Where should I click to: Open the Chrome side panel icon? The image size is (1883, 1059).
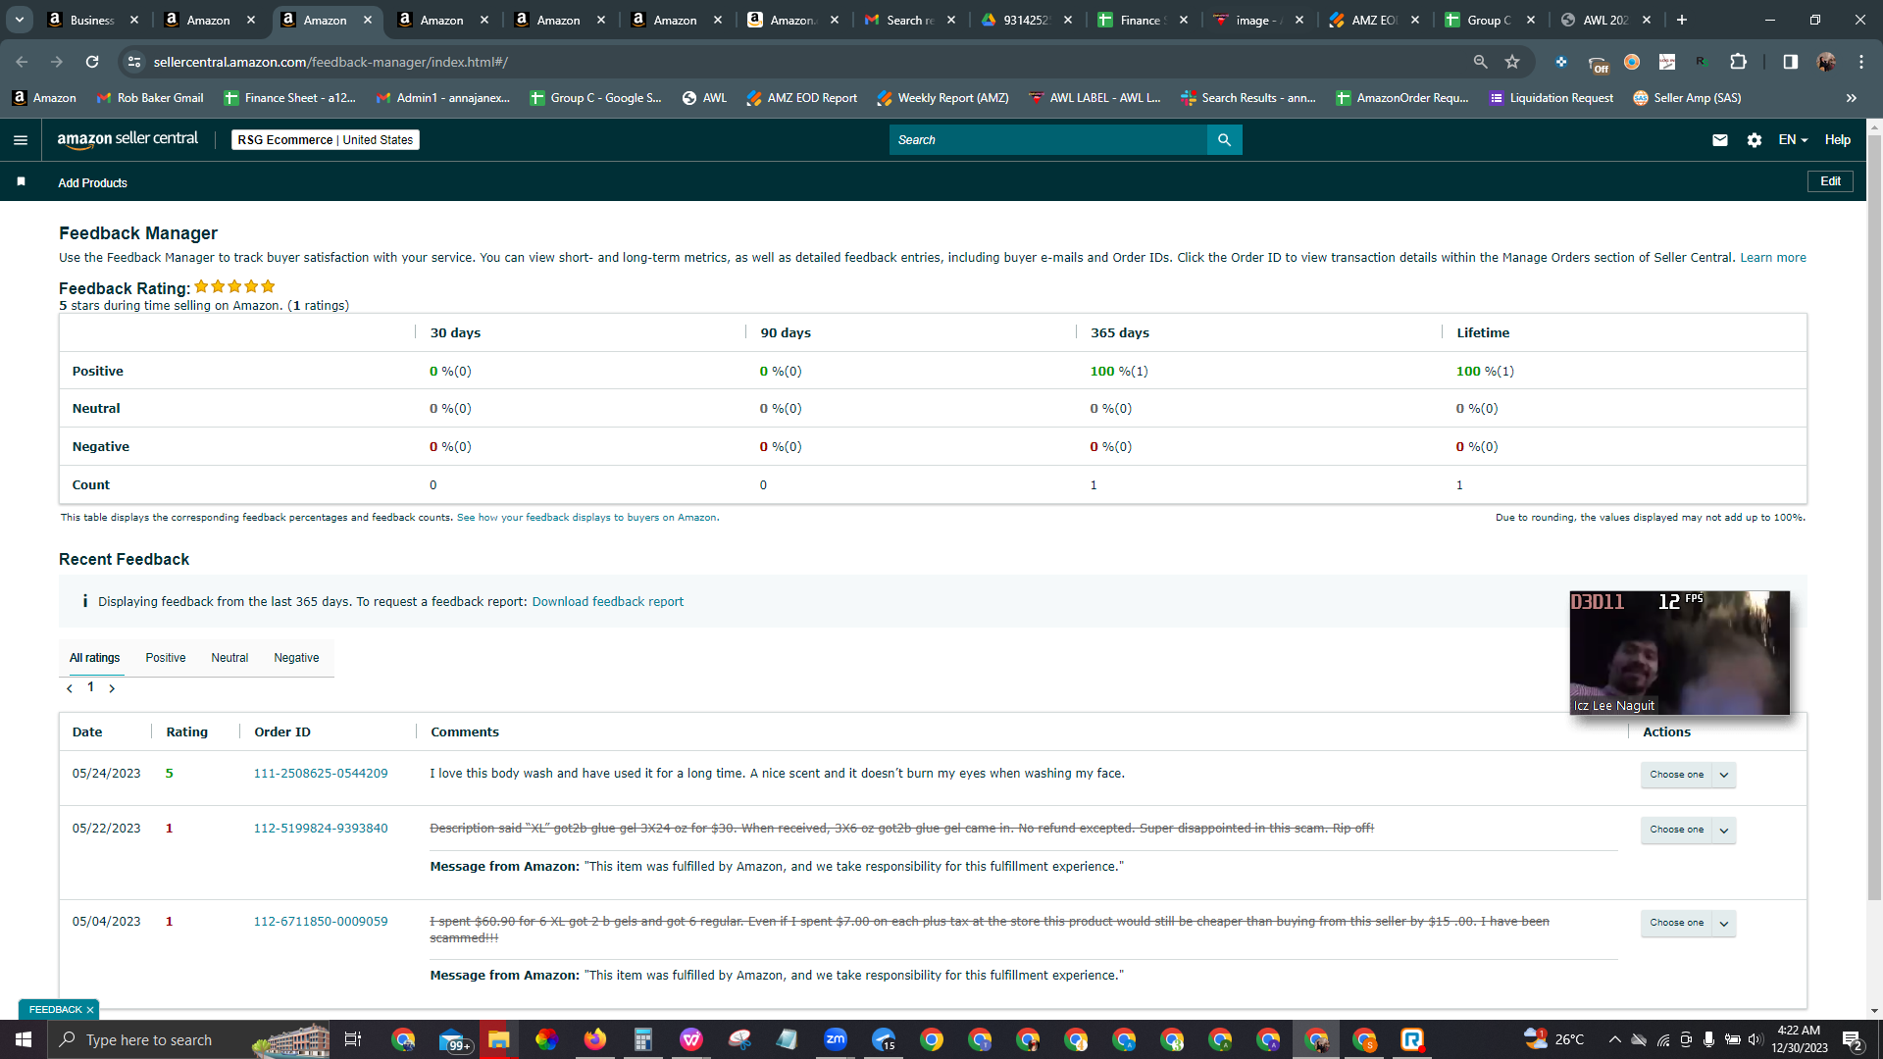coord(1790,62)
